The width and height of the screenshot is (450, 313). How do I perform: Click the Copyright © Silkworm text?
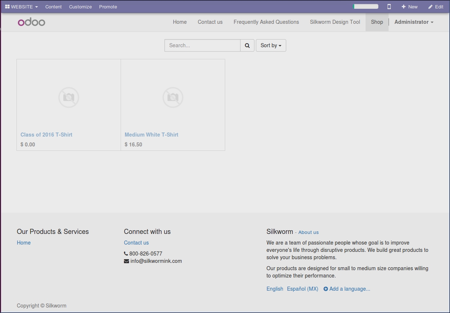point(42,306)
